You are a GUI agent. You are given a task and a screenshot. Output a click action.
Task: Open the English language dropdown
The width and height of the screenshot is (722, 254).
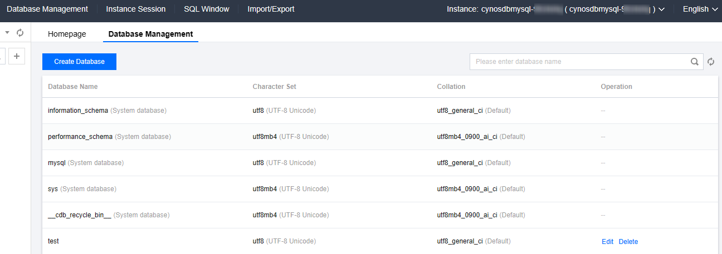pyautogui.click(x=700, y=9)
